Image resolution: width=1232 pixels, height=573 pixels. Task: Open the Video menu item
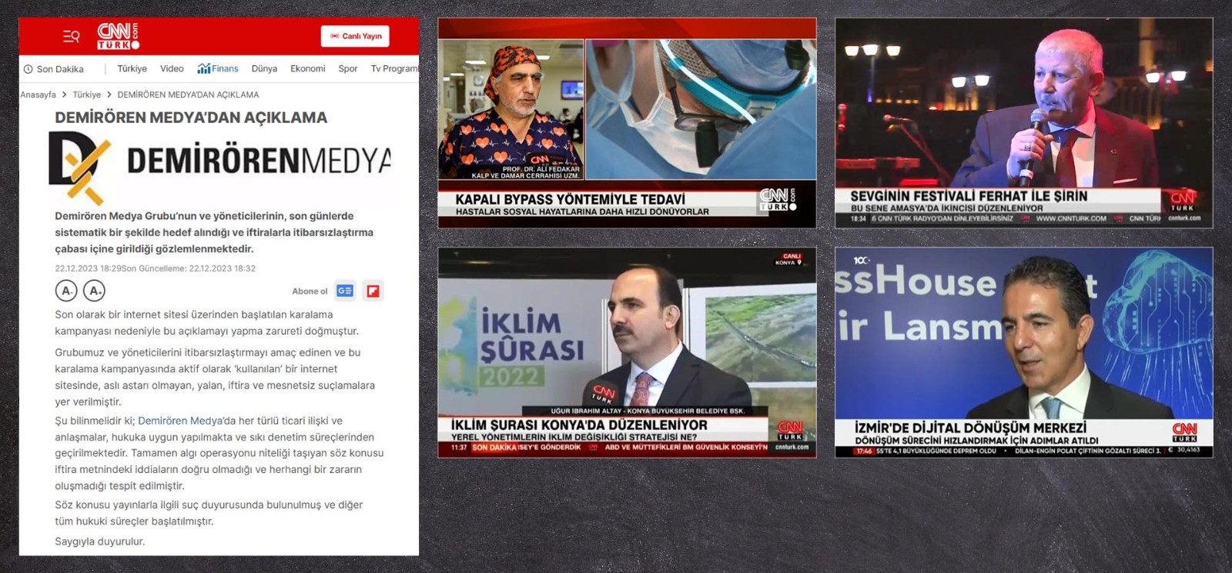click(x=172, y=68)
